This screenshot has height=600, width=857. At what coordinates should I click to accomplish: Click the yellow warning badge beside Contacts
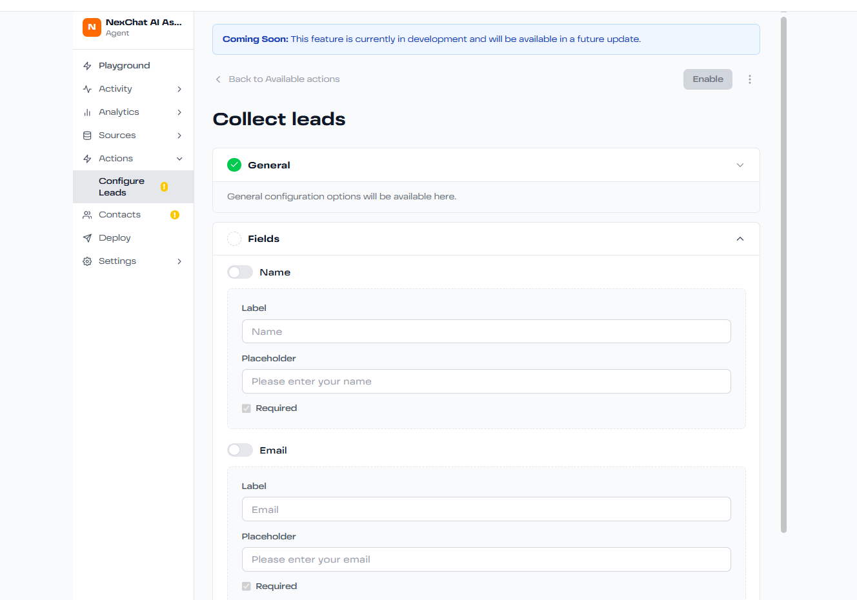click(x=174, y=215)
